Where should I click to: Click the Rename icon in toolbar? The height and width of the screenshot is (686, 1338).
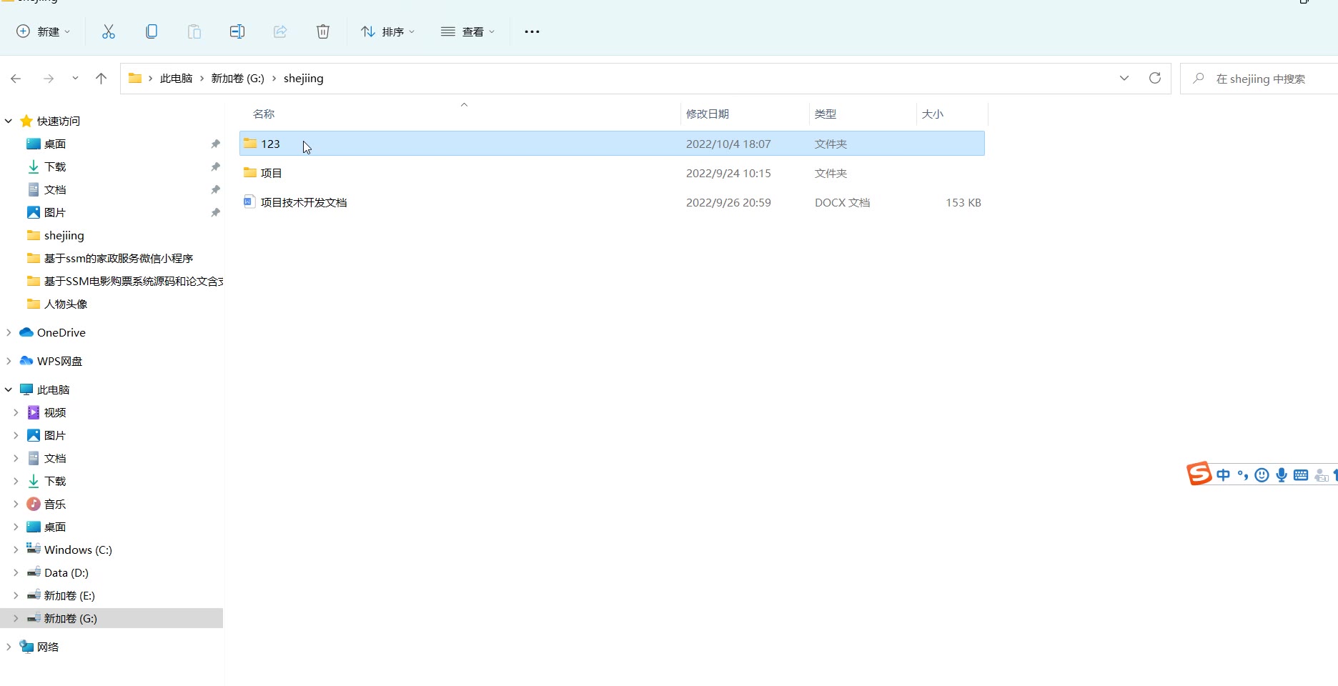pos(237,31)
